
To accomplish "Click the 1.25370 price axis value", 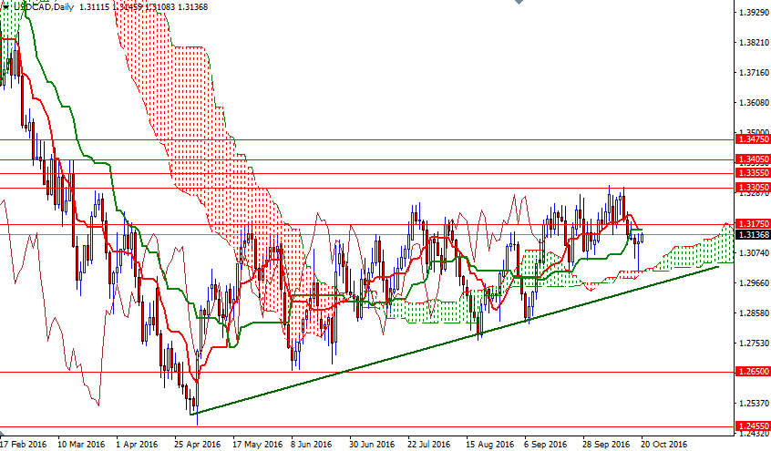I will click(x=754, y=404).
